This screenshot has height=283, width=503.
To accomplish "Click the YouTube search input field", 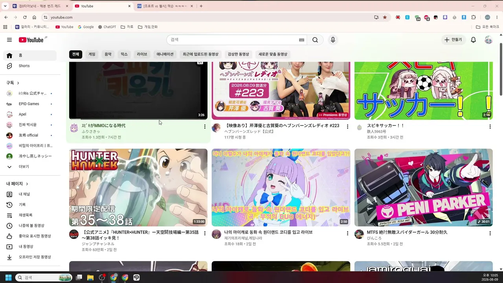I will [234, 40].
